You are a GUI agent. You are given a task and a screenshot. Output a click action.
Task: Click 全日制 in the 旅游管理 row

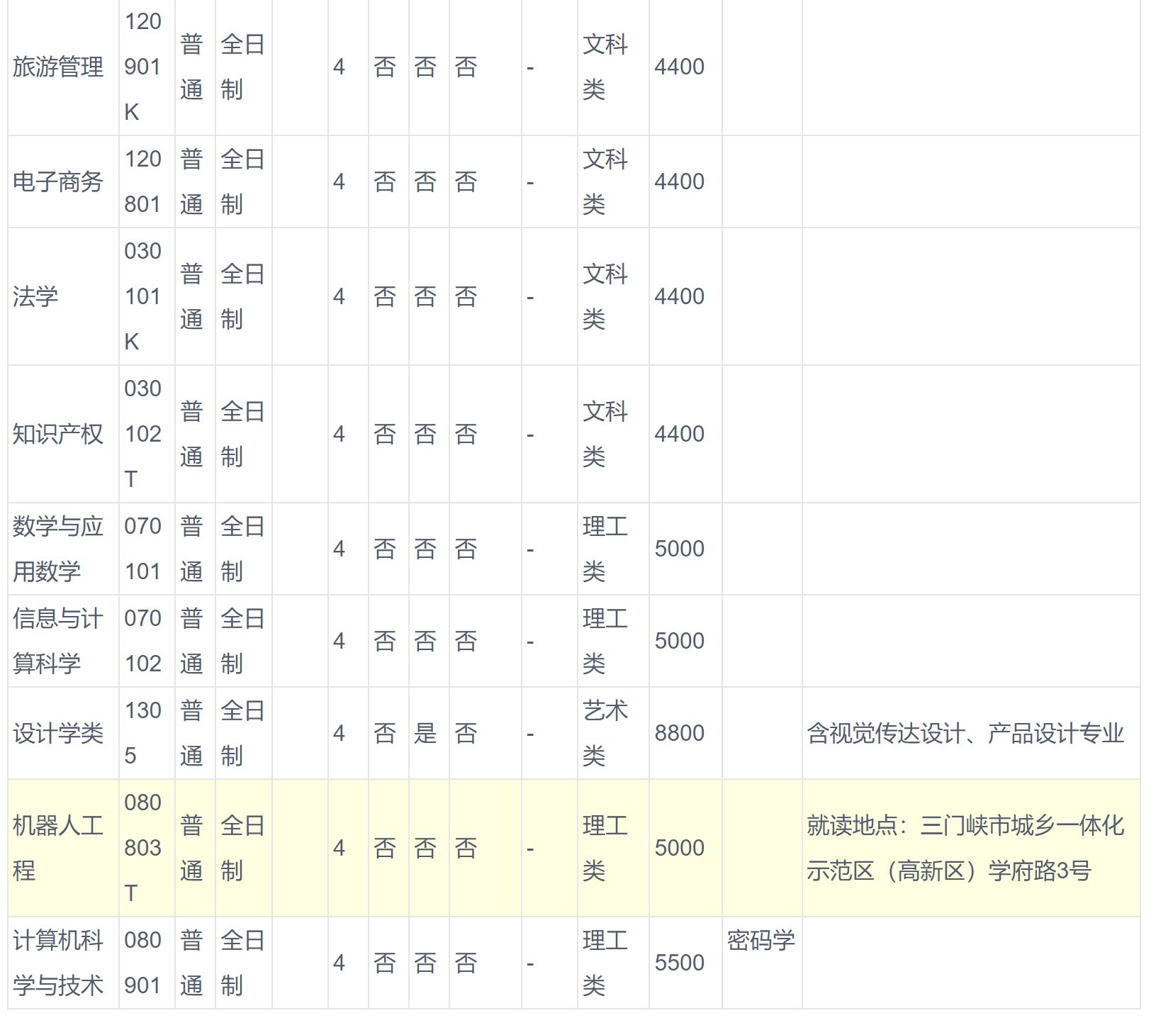pyautogui.click(x=243, y=67)
